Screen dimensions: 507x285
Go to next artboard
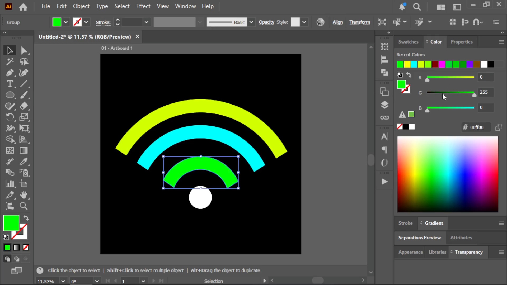tap(154, 281)
